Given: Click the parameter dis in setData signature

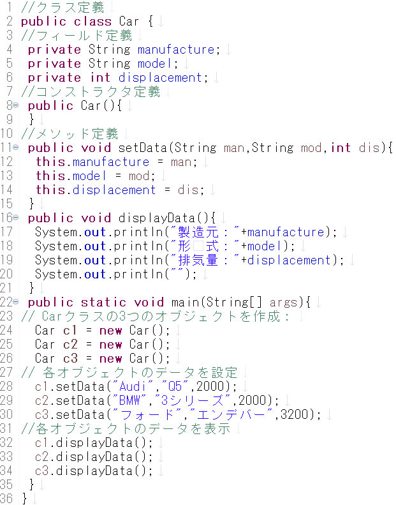Looking at the screenshot, I should (x=370, y=148).
